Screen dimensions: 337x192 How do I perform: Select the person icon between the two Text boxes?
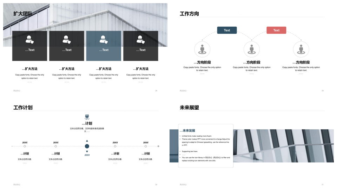251,49
